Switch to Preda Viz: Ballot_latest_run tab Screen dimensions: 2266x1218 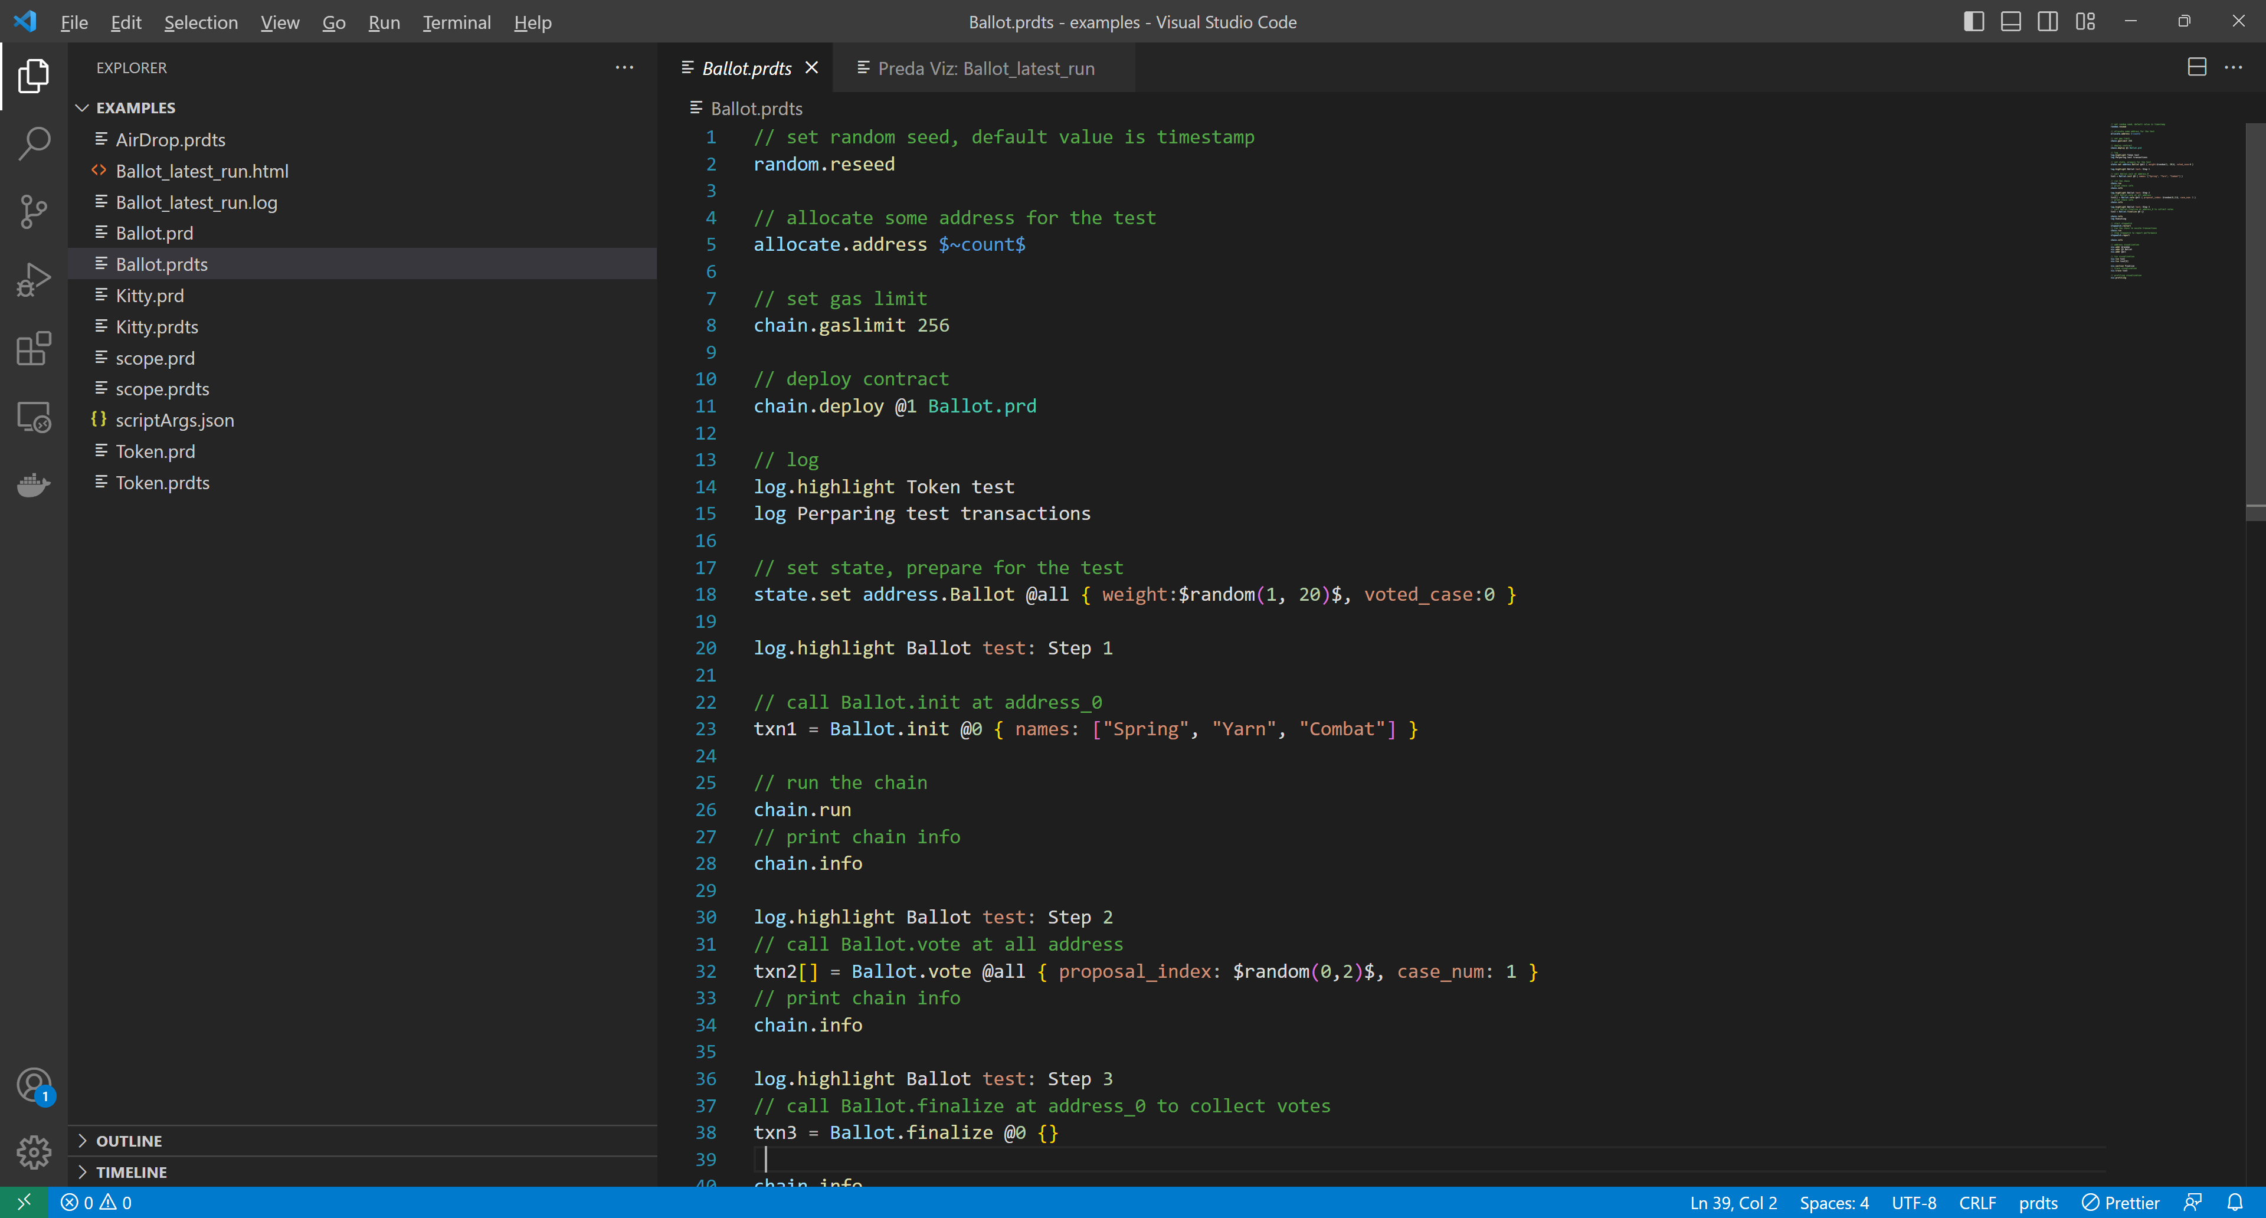pyautogui.click(x=984, y=68)
